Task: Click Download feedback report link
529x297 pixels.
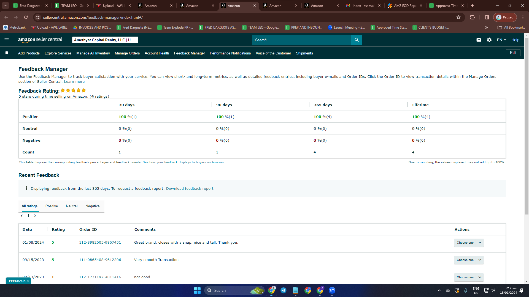Action: 190,189
